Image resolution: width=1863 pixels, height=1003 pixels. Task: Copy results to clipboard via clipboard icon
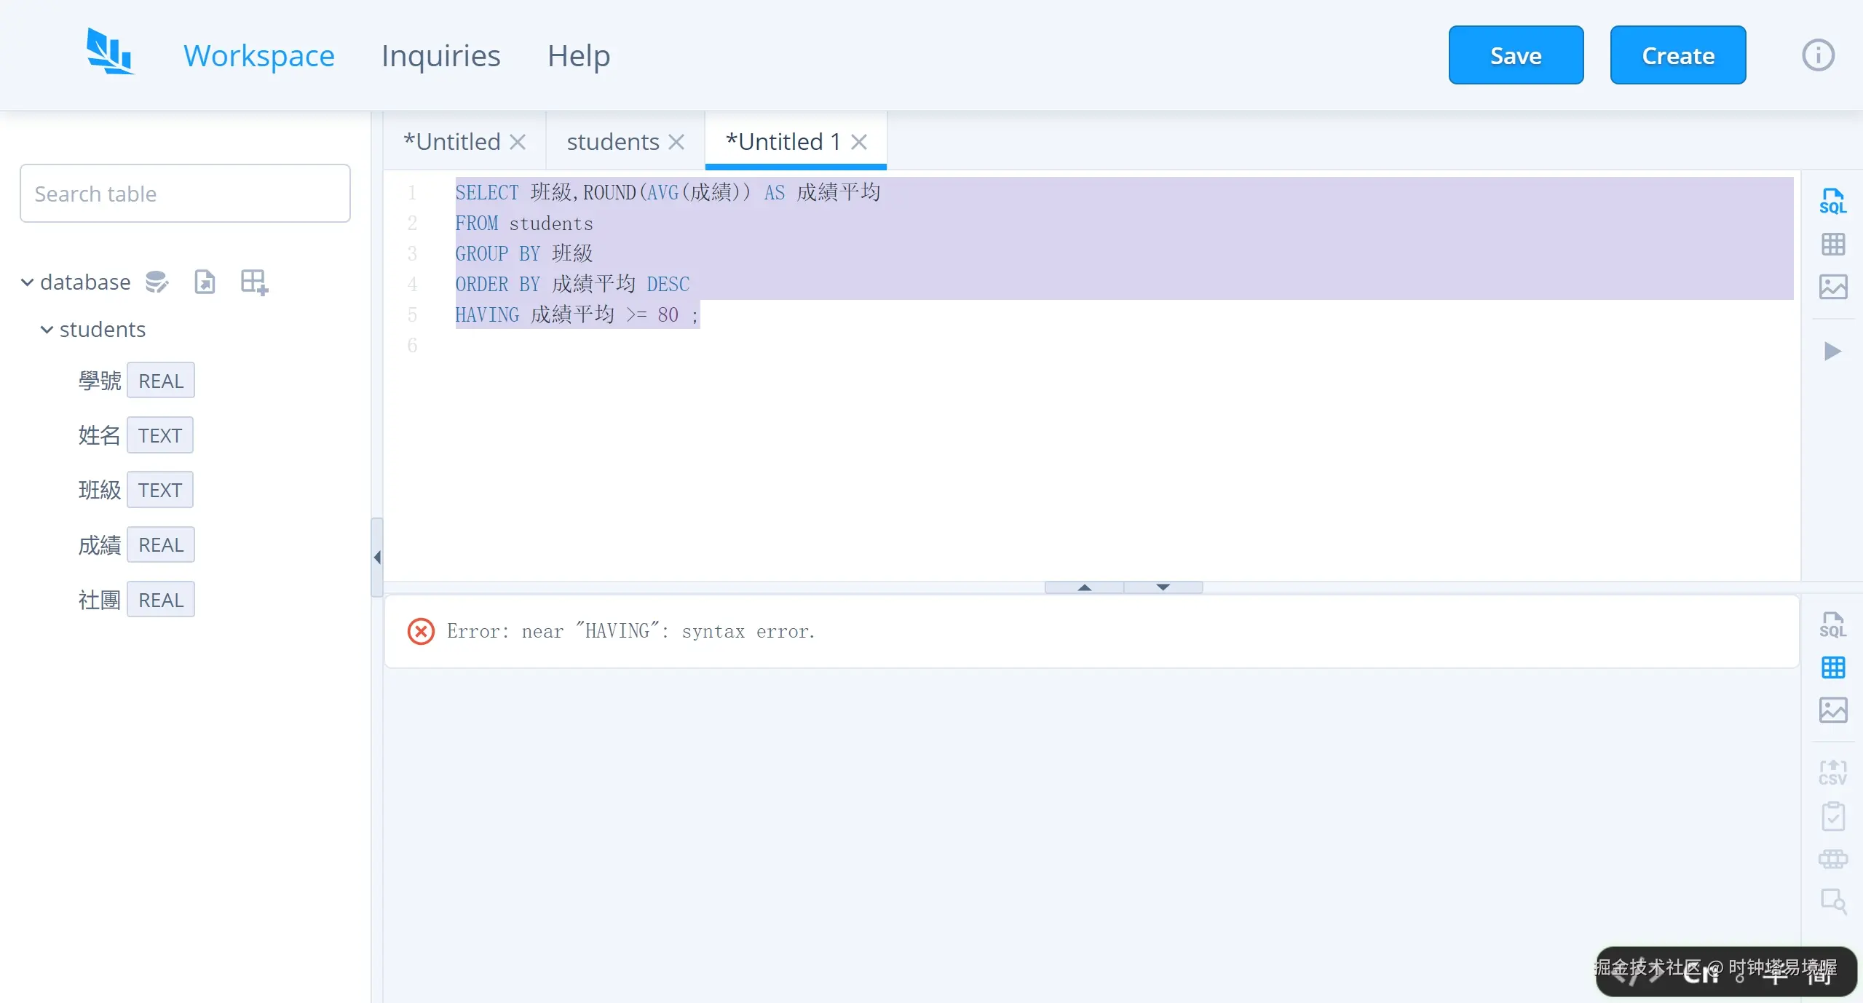[x=1833, y=817]
